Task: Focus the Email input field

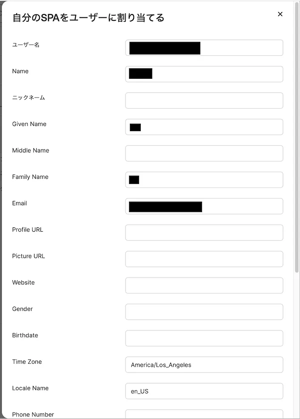Action: coord(204,206)
